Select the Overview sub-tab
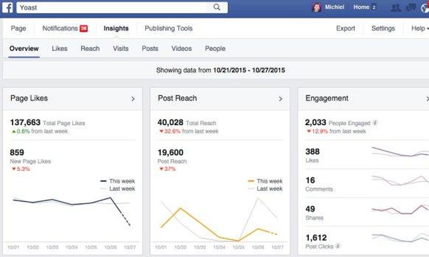Viewport: 429px width, 257px height. pyautogui.click(x=24, y=49)
